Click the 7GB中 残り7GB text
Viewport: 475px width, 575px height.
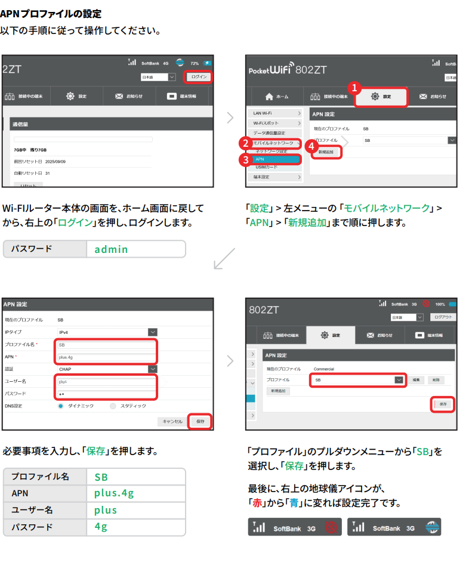coord(30,150)
